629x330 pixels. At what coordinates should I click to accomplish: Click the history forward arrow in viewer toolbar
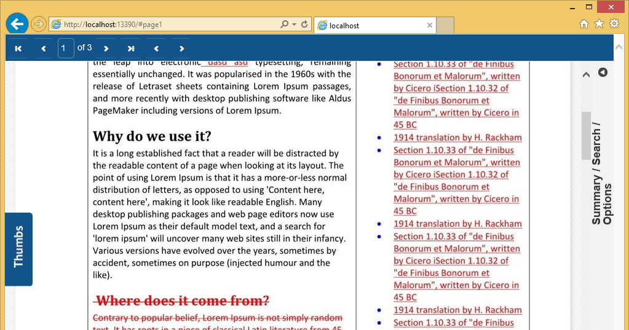point(181,48)
